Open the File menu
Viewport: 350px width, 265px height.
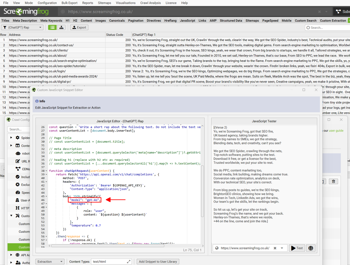[x=6, y=3]
